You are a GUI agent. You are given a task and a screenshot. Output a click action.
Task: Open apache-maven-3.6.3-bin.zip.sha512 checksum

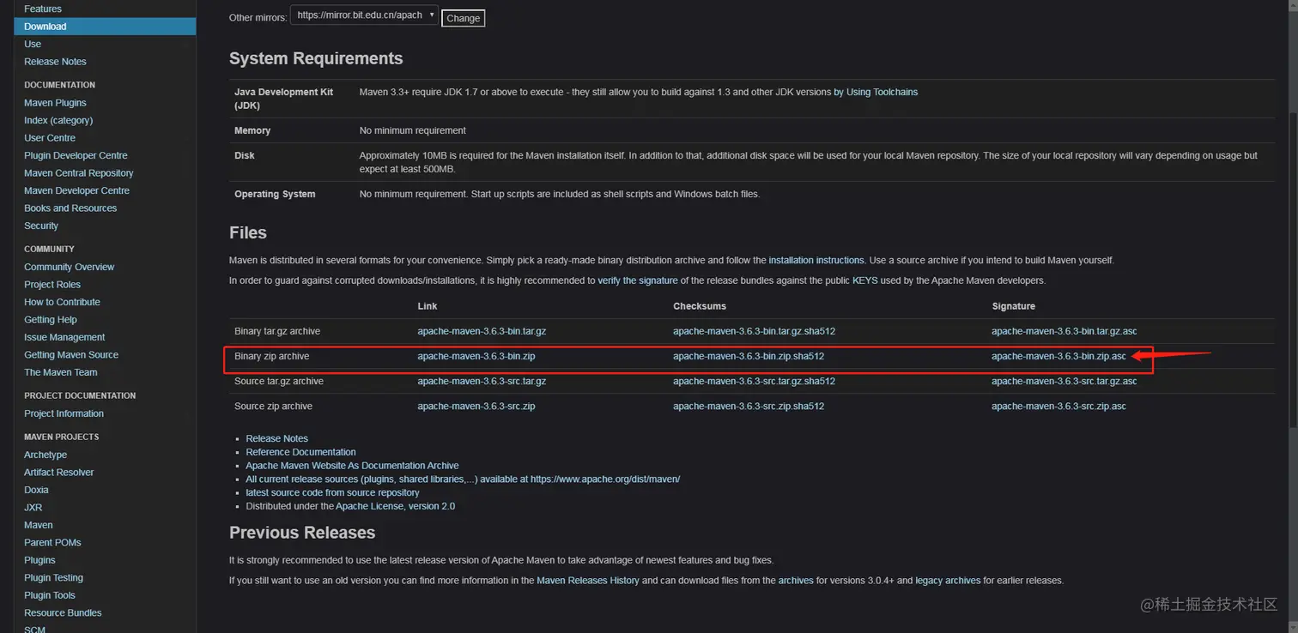point(749,356)
